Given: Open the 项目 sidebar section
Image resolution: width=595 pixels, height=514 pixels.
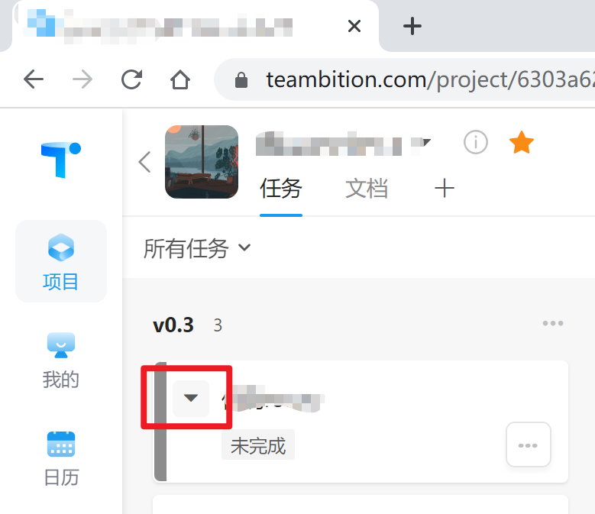Looking at the screenshot, I should 60,261.
